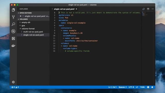This screenshot has height=93, width=165.
Task: Change the LF line ending setting
Action: pyautogui.click(x=137, y=87)
